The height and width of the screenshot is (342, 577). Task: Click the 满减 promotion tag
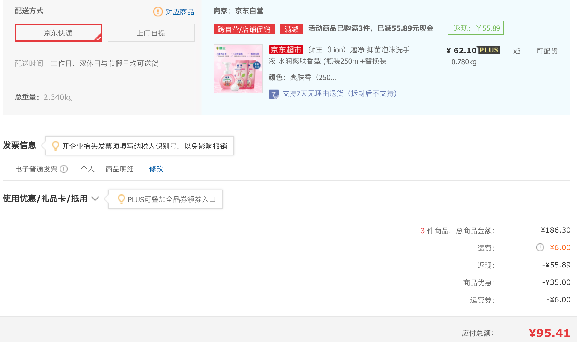291,29
